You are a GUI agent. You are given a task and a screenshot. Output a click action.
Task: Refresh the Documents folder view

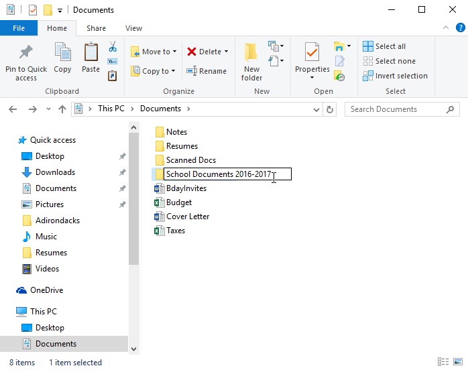click(x=329, y=109)
